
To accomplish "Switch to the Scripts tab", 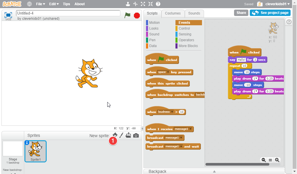I will pyautogui.click(x=152, y=13).
